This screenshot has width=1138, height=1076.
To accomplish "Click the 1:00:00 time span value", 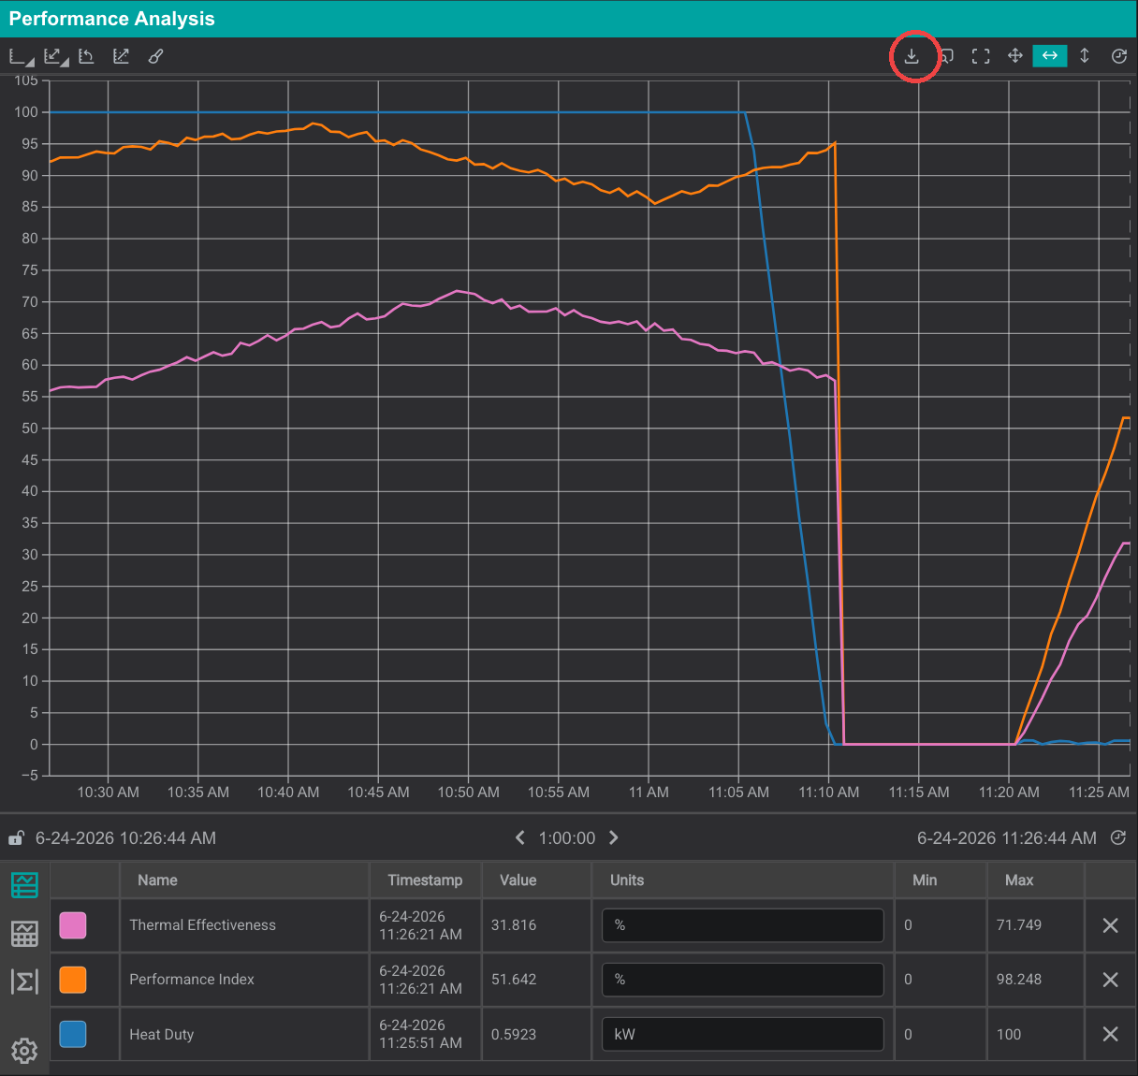I will (567, 838).
